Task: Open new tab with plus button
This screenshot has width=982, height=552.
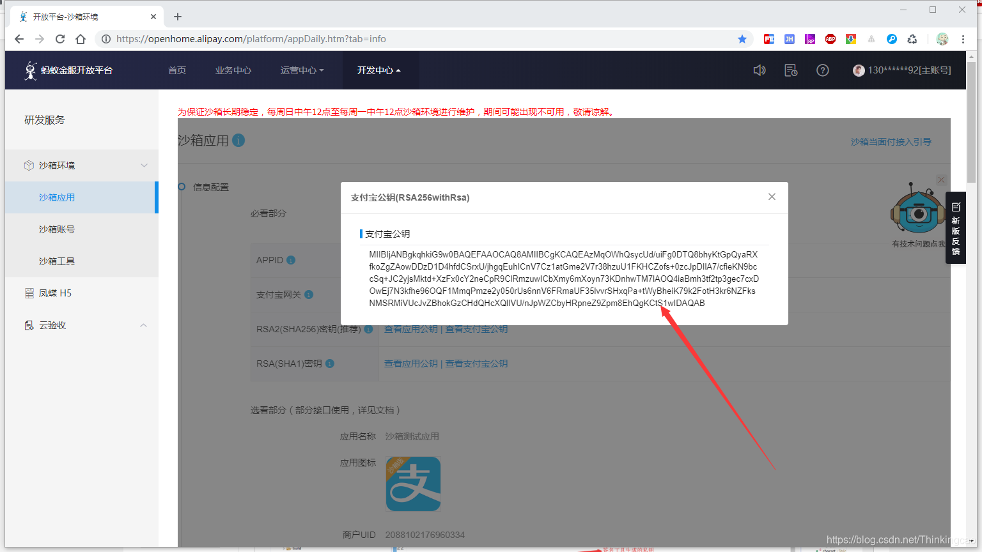Action: click(178, 17)
